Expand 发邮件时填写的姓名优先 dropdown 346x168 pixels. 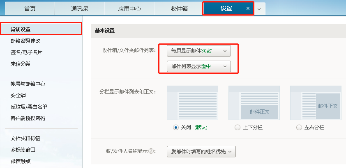(201, 152)
